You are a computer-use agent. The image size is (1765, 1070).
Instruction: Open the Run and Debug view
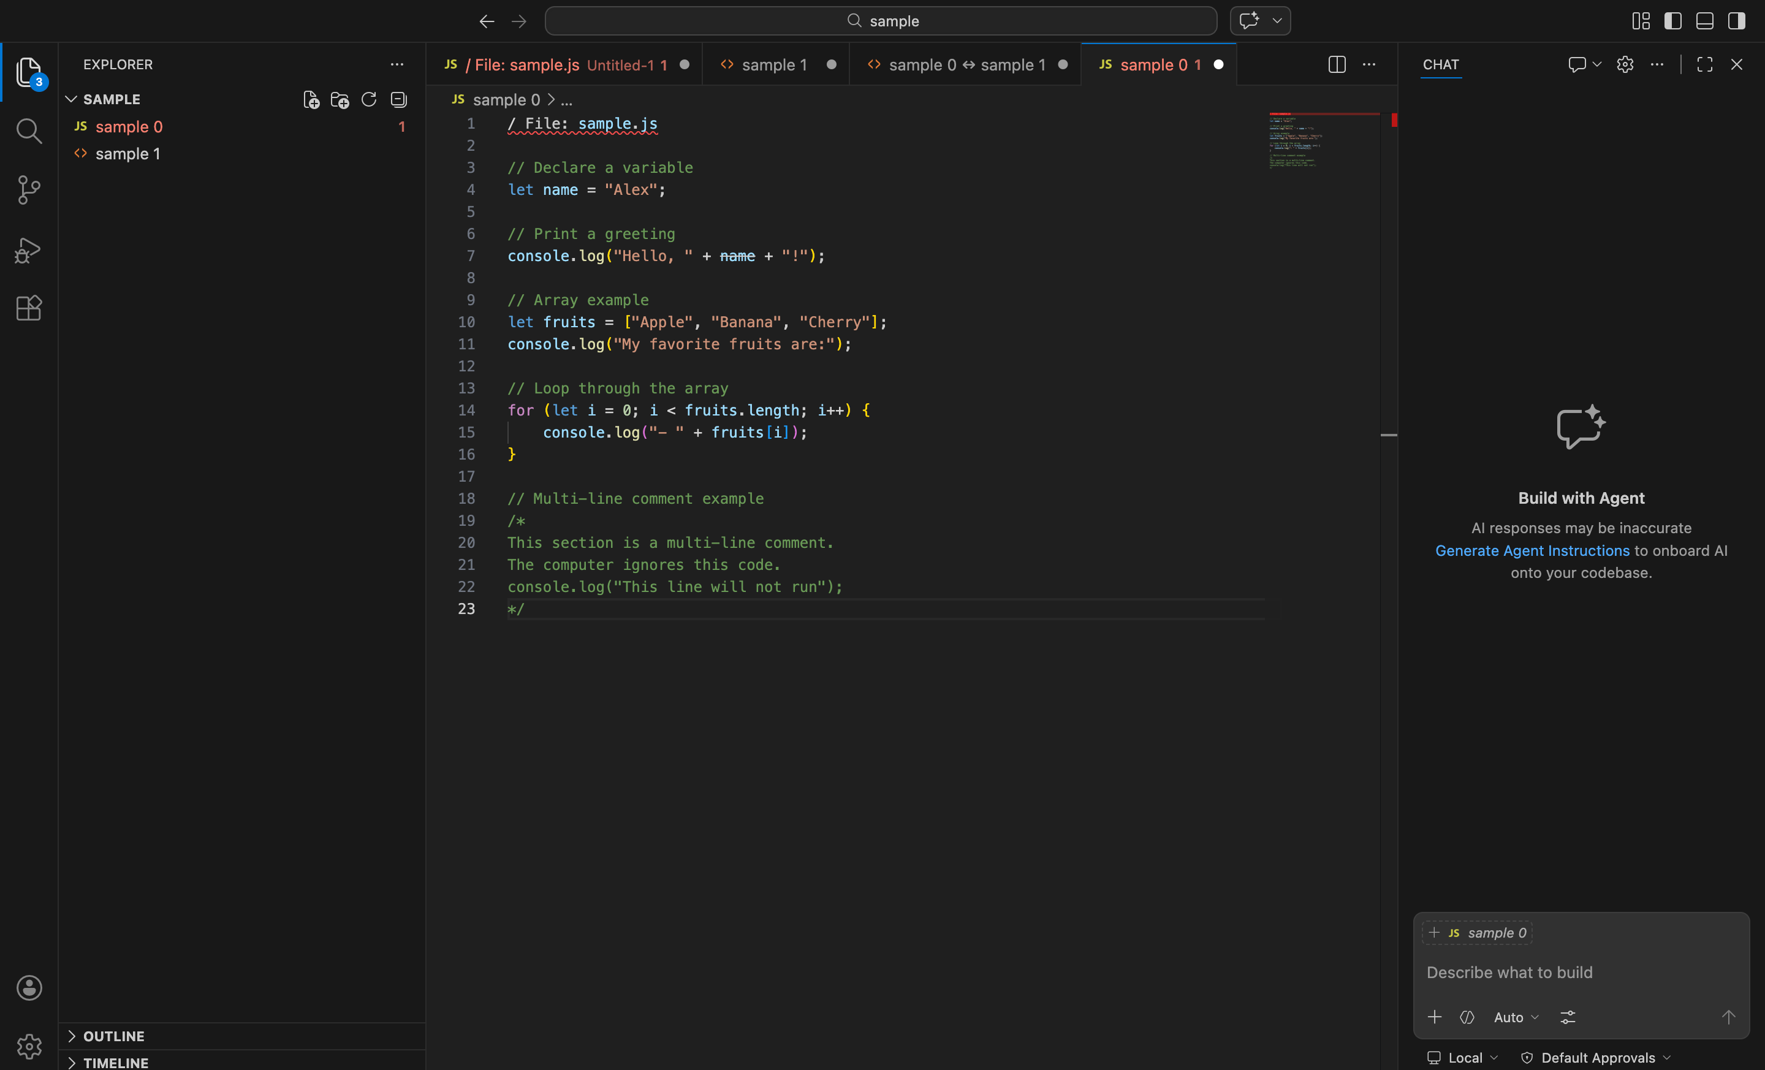[29, 250]
